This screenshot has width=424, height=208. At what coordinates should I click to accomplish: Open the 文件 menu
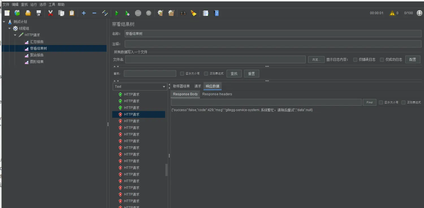pyautogui.click(x=6, y=5)
